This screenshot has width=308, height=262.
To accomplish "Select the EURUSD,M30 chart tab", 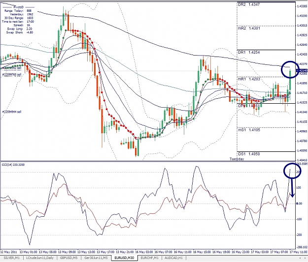I will pos(124,258).
